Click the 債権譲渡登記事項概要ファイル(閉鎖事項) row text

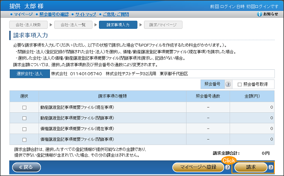[77, 140]
